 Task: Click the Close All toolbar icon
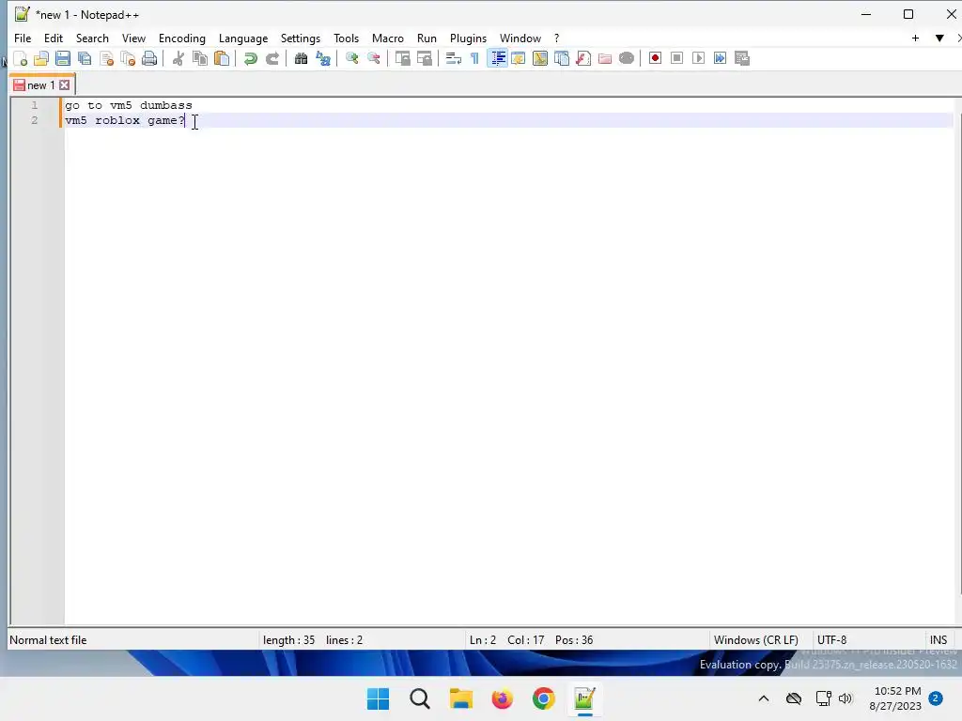pos(128,58)
